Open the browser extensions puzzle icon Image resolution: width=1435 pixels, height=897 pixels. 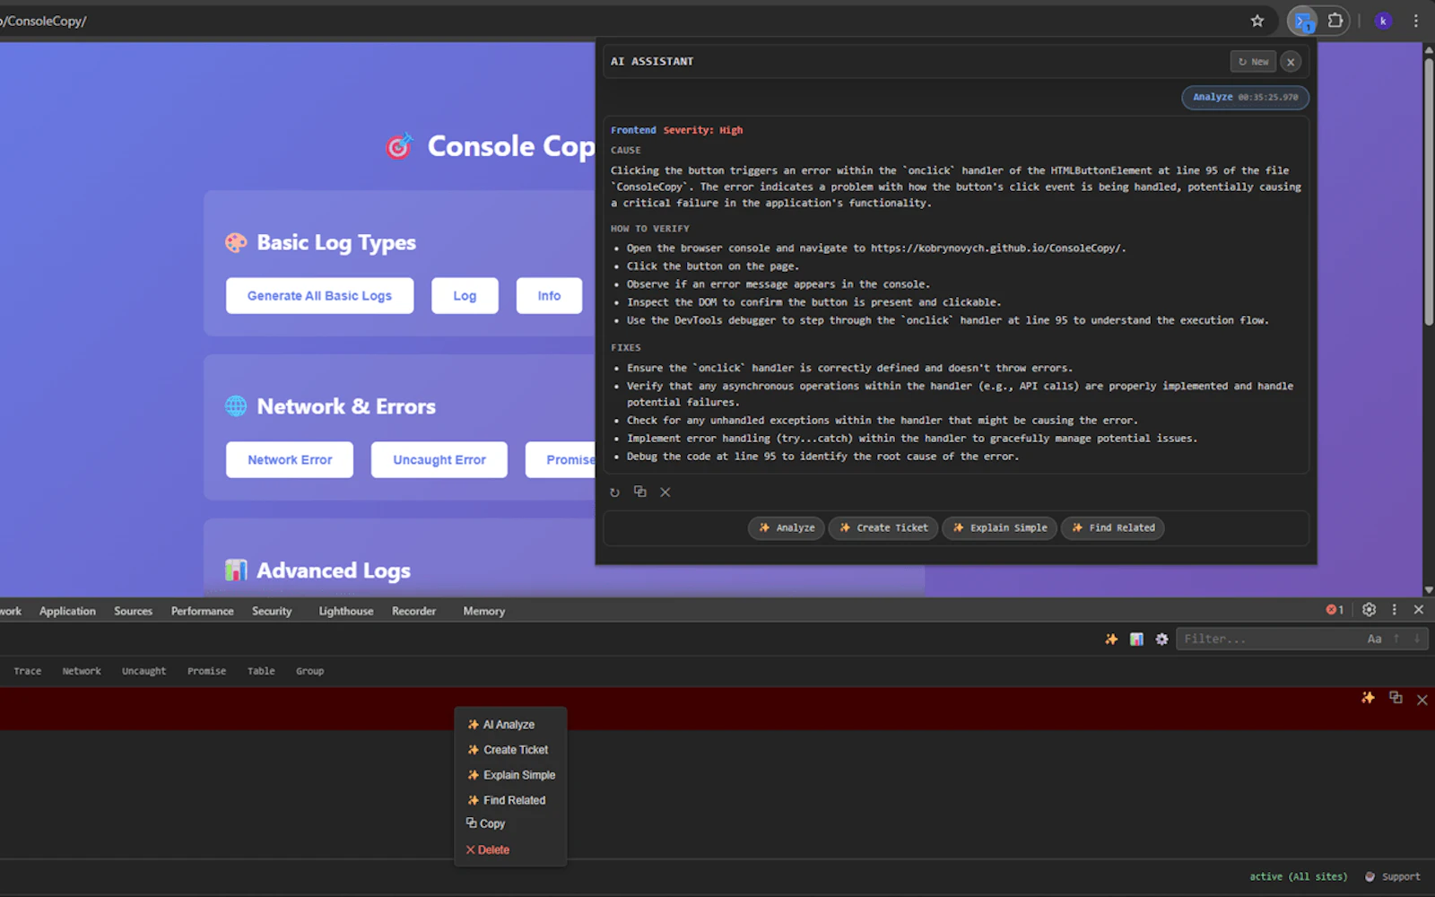click(x=1335, y=21)
